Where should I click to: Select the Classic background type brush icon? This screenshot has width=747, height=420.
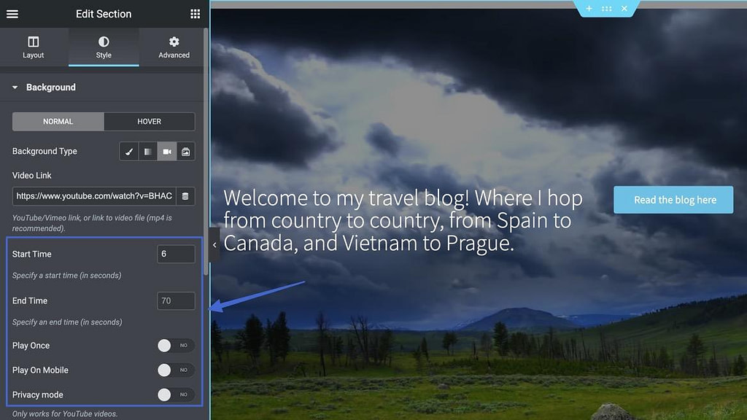click(x=128, y=151)
